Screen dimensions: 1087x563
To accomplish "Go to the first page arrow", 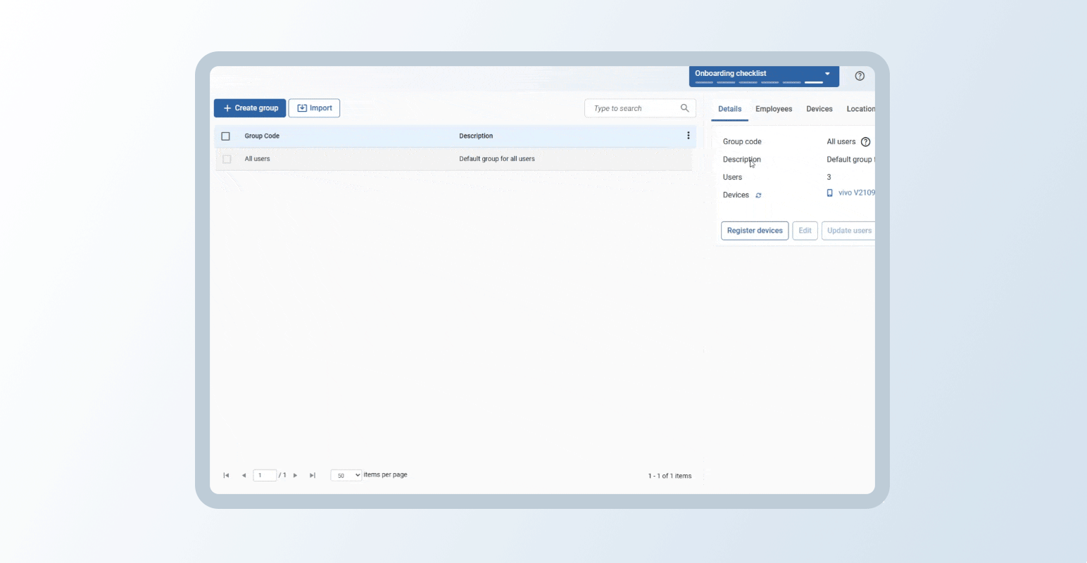I will click(x=226, y=476).
